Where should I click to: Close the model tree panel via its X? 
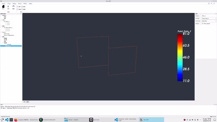tap(21, 14)
